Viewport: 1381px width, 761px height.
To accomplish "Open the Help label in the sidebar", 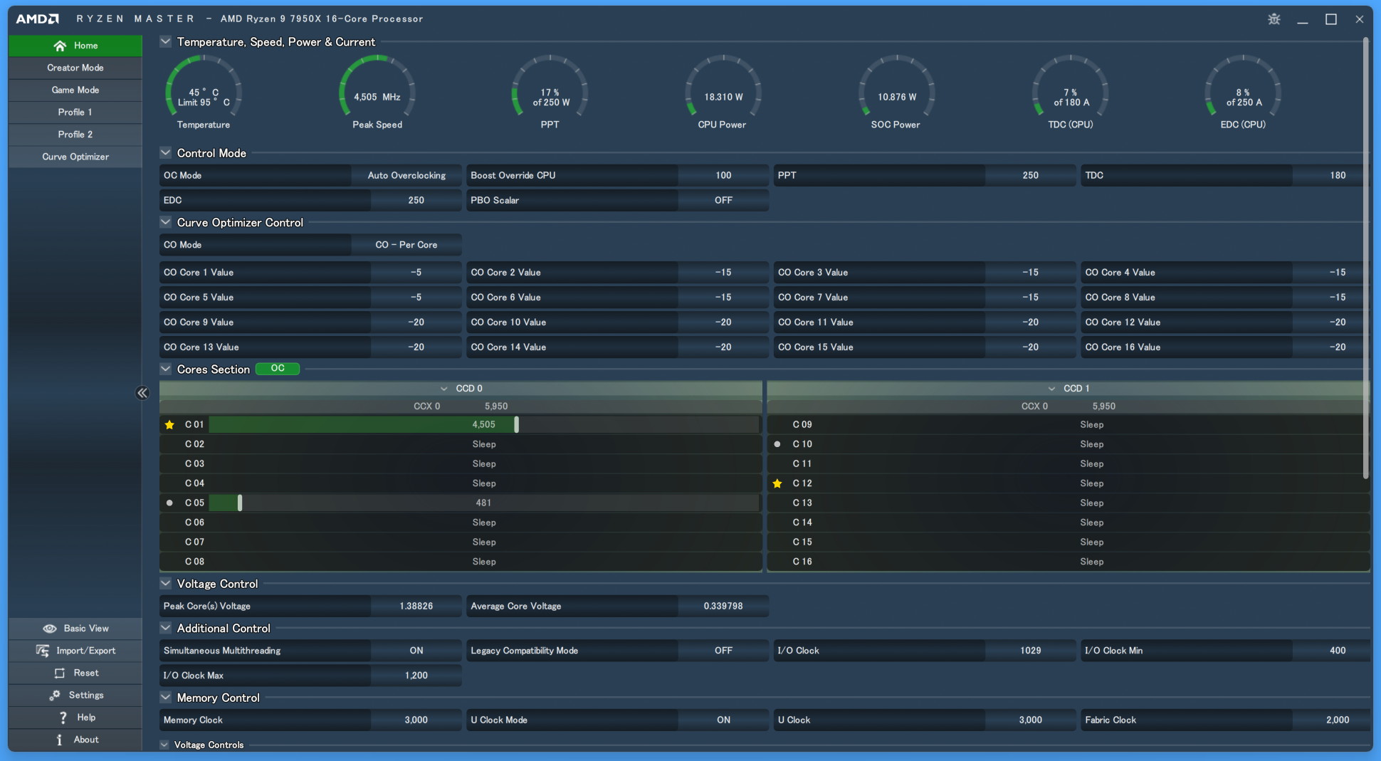I will pos(86,718).
